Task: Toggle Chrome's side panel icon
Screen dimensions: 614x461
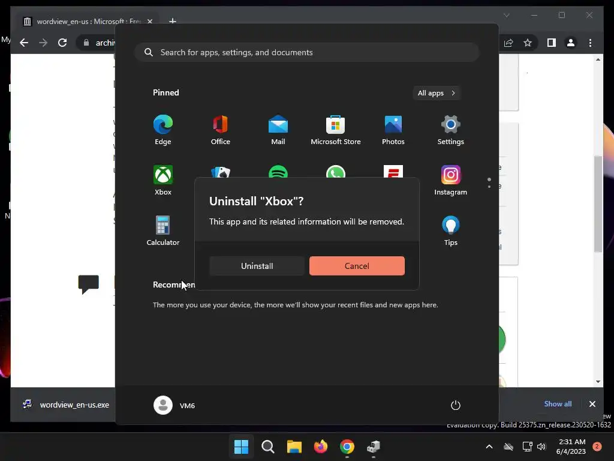Action: tap(552, 43)
